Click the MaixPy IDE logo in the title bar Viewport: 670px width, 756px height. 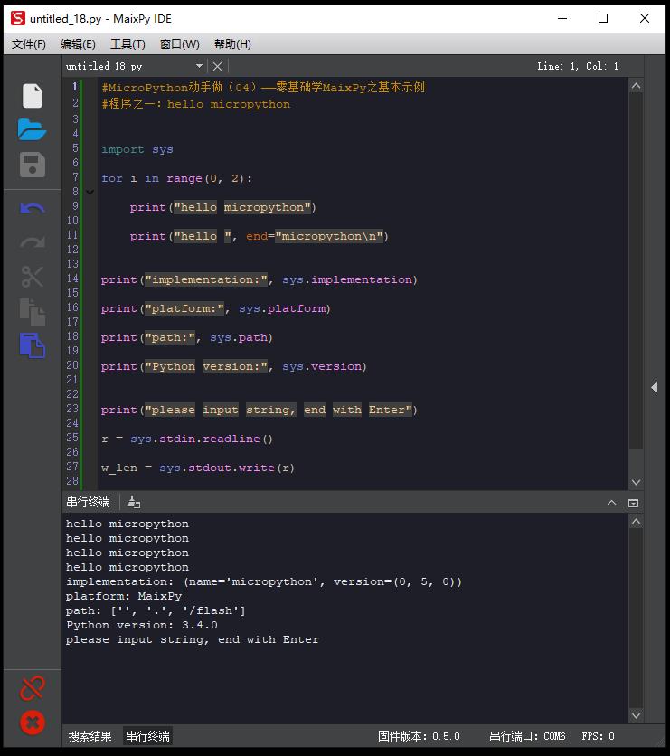18,18
